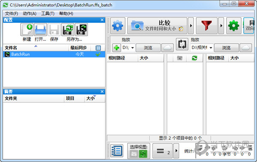Click the log column icon in the configuration header

point(98,48)
